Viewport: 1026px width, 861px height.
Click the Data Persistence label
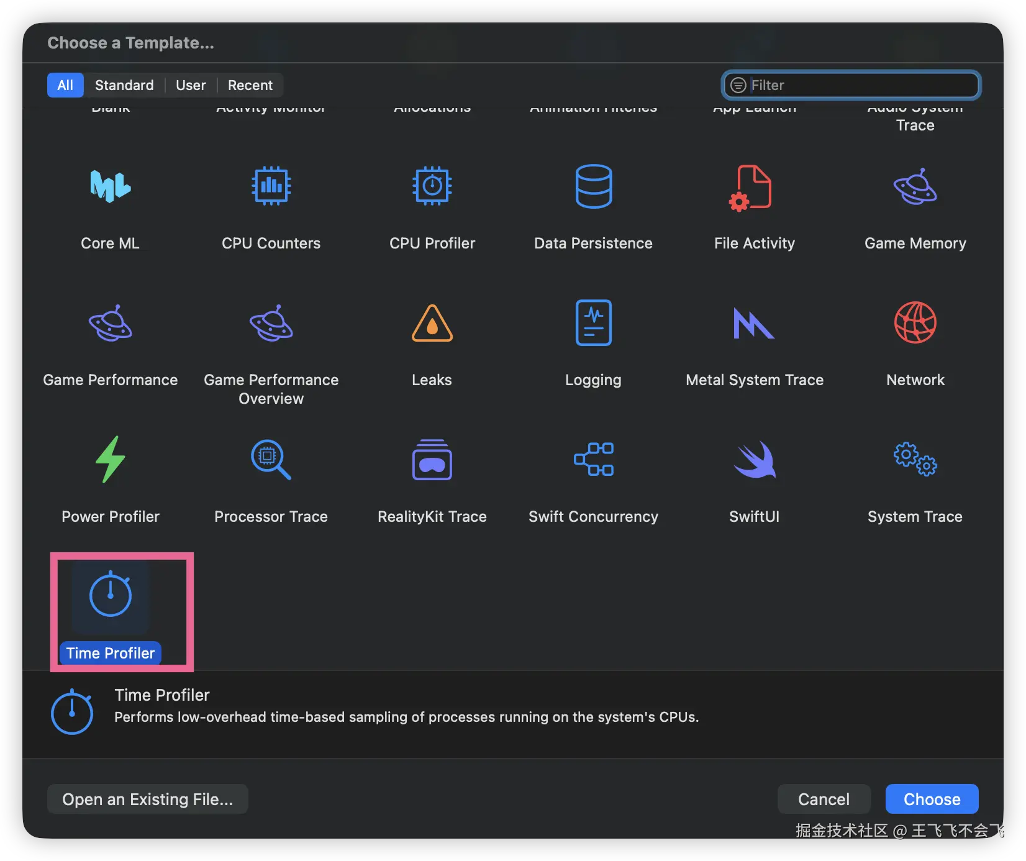point(594,243)
